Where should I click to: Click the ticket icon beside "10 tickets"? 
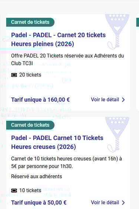pos(14,191)
